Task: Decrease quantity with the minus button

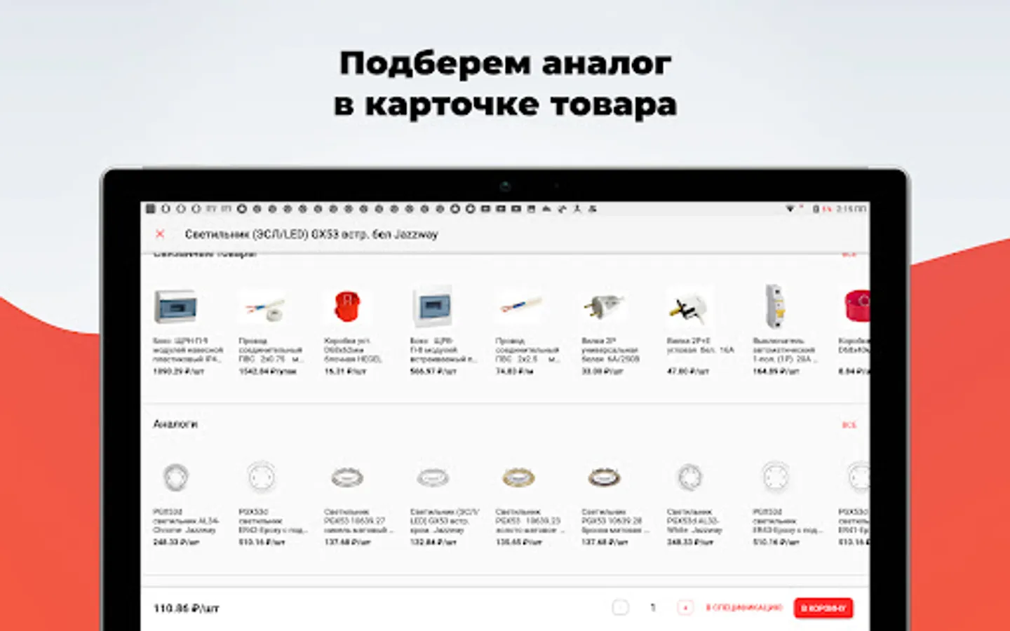Action: (620, 607)
